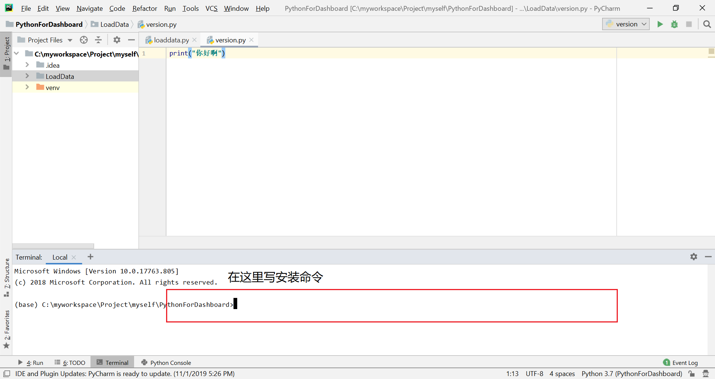Change UTF-8 file encoding in status bar
Viewport: 715px width, 379px height.
point(534,373)
